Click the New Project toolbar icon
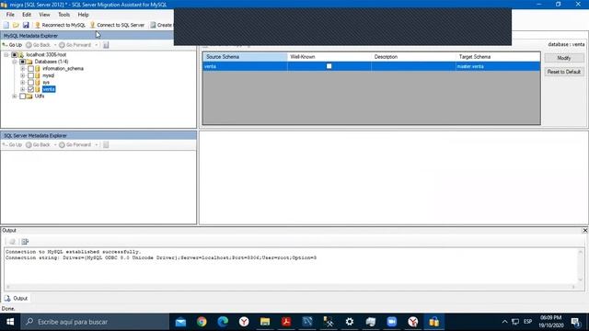The width and height of the screenshot is (589, 331). coord(6,25)
